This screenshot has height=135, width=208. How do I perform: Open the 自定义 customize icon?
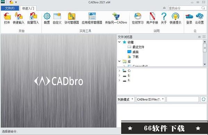(57, 16)
